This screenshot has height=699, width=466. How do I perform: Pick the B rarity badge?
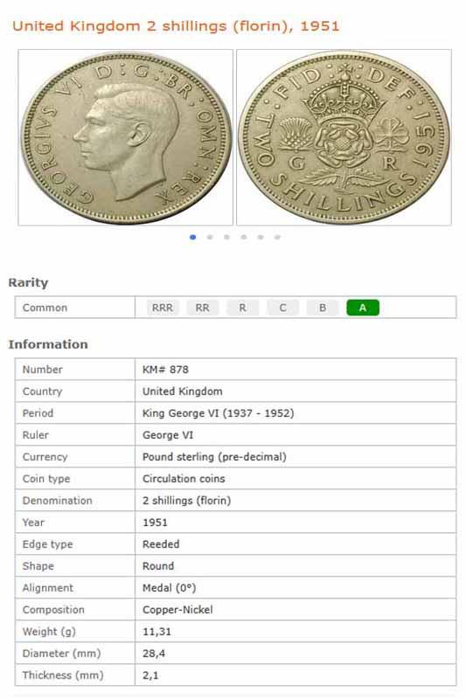pyautogui.click(x=323, y=308)
